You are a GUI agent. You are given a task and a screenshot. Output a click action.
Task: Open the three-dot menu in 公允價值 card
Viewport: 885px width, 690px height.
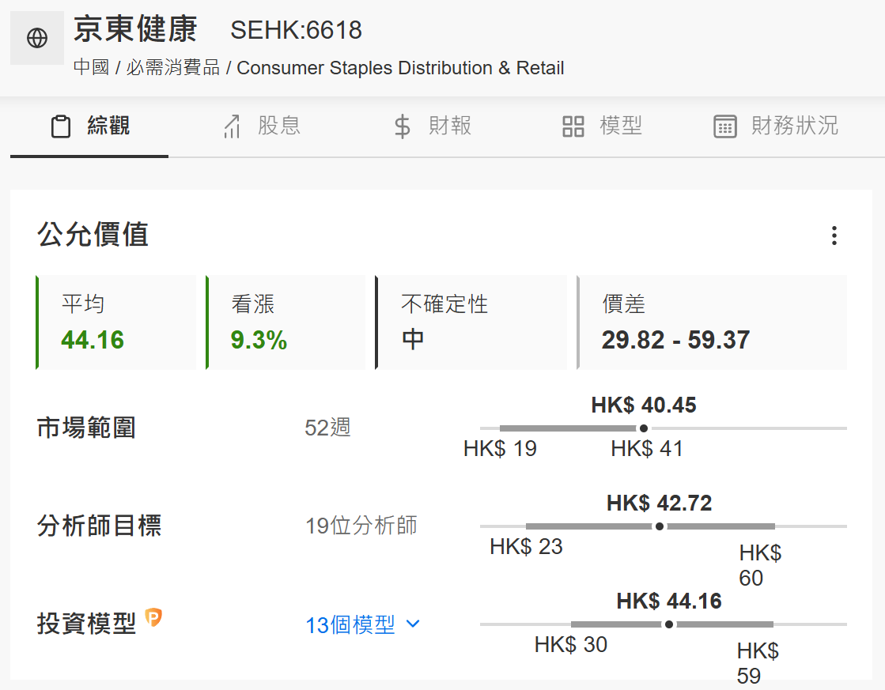point(834,236)
